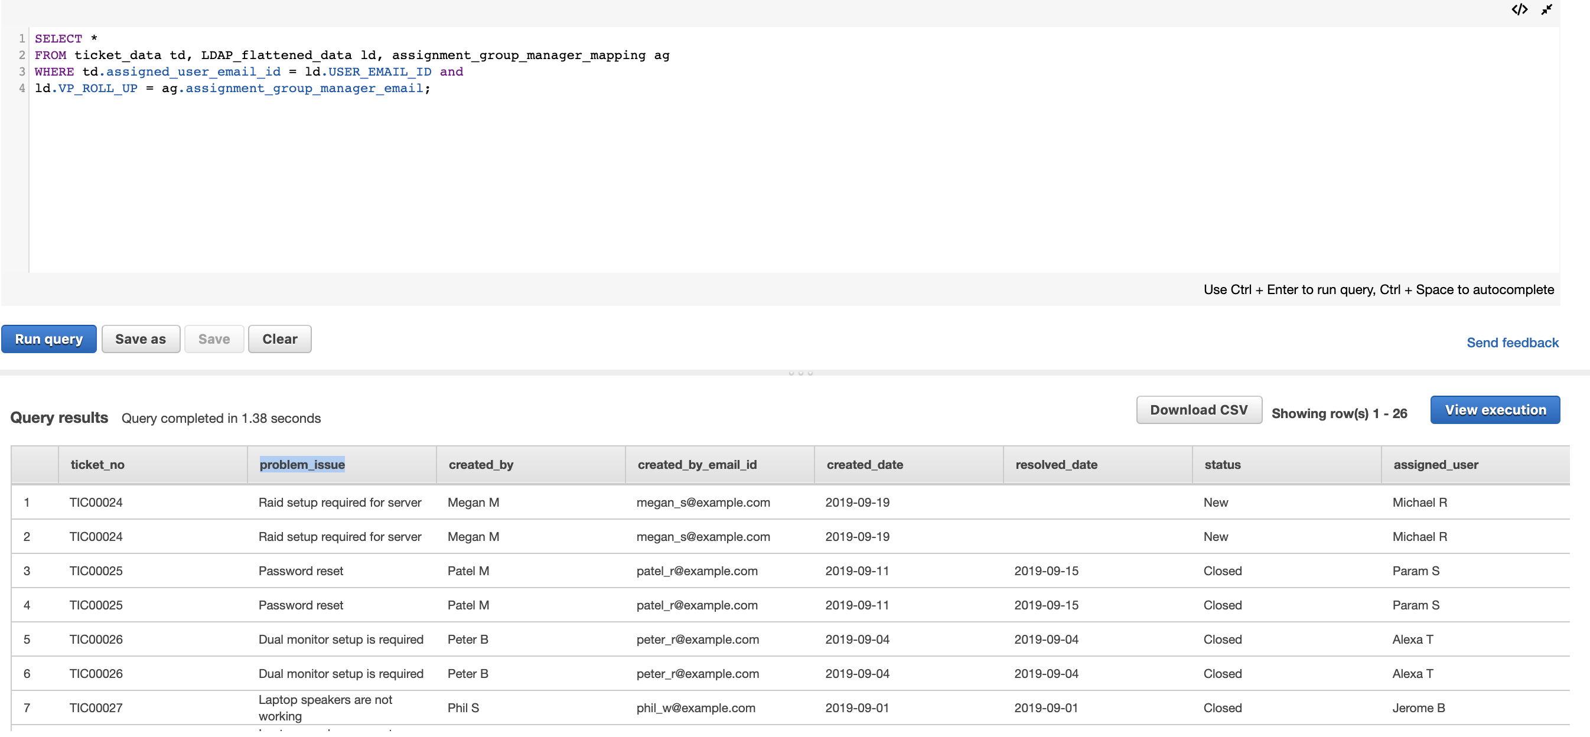Click the collapse editor arrows icon
Viewport: 1590px width, 737px height.
[x=1546, y=9]
